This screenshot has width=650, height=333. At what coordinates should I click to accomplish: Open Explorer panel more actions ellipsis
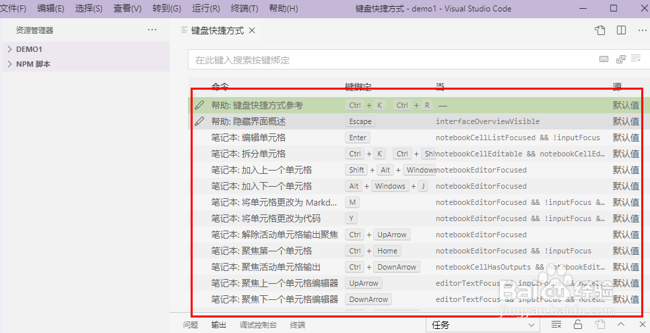pyautogui.click(x=152, y=30)
